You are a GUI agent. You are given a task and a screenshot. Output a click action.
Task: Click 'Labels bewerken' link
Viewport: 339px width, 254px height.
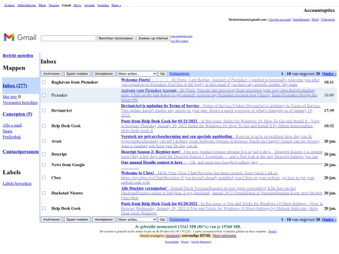[17, 184]
